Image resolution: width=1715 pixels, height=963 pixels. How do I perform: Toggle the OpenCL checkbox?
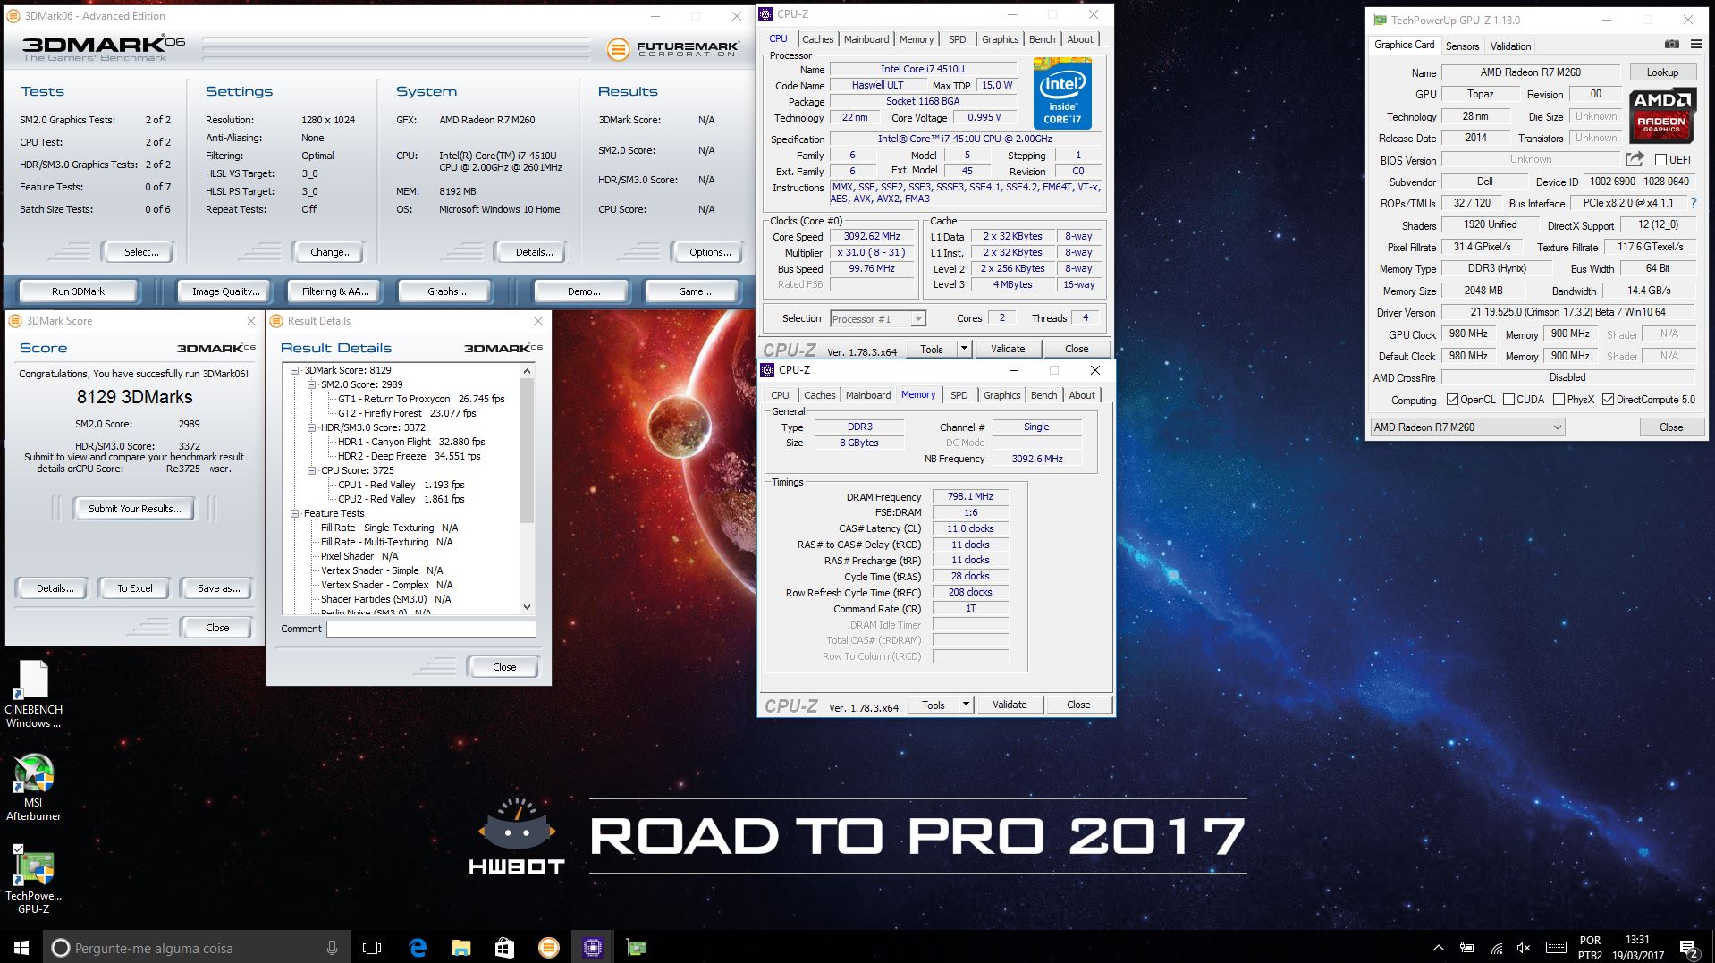(x=1452, y=400)
